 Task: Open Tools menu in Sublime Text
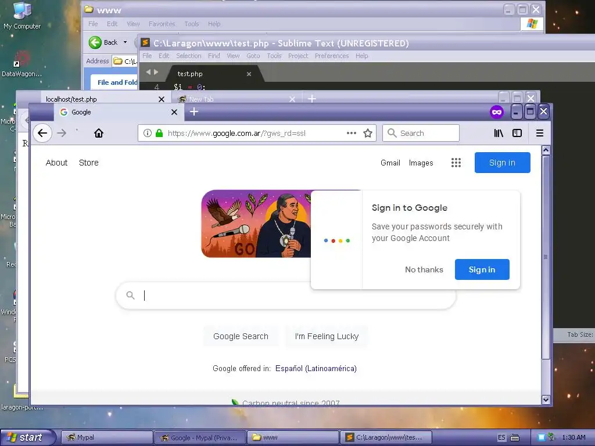[x=274, y=56]
